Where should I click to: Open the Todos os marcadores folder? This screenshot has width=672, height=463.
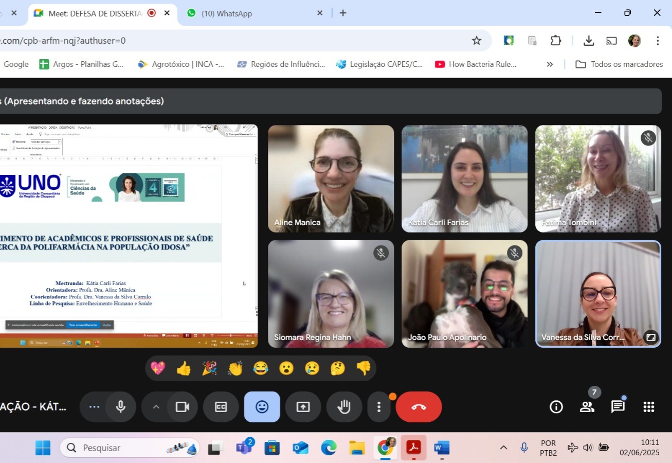click(619, 64)
